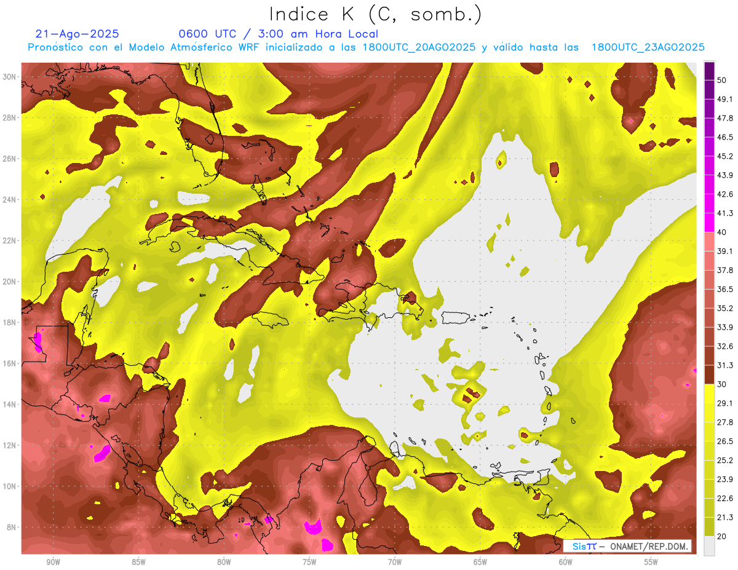Click the 35.2 value on the color scale
Screen dimensions: 738x570
[724, 308]
